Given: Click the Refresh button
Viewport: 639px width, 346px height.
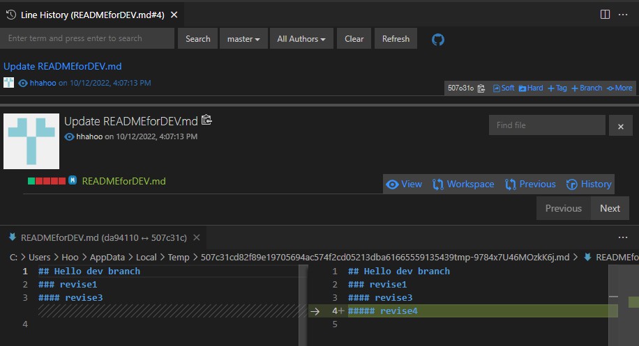Looking at the screenshot, I should pos(396,38).
